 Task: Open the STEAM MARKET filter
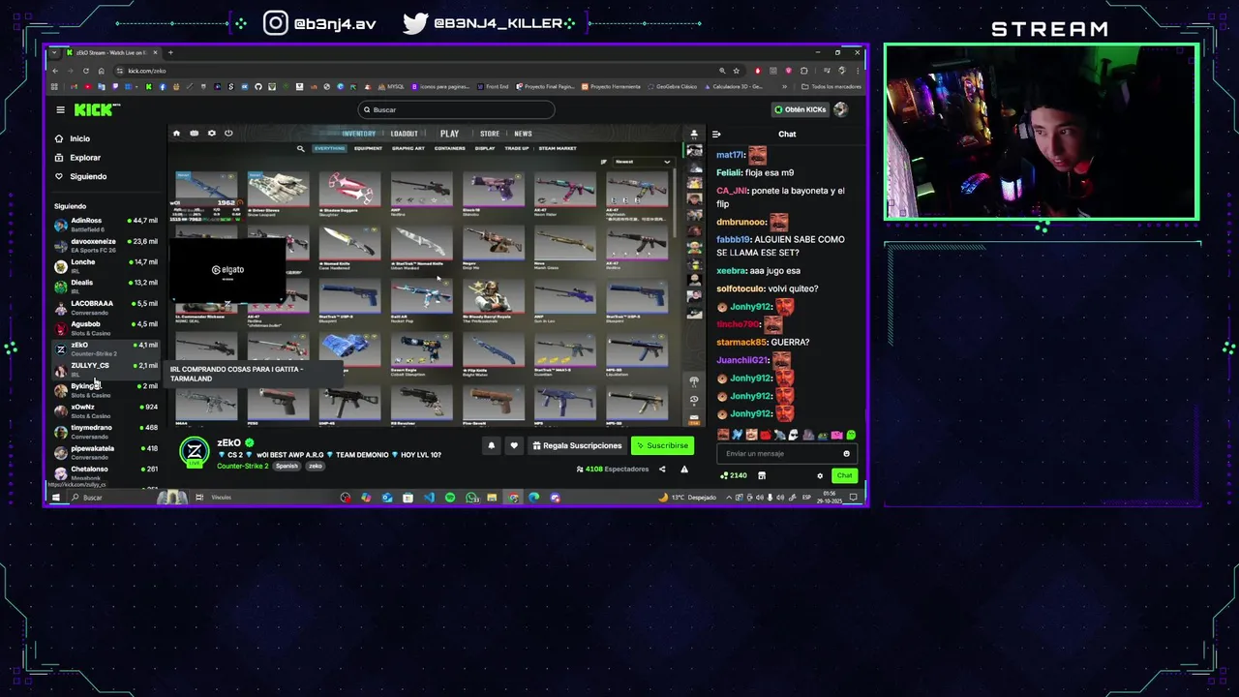pos(558,149)
